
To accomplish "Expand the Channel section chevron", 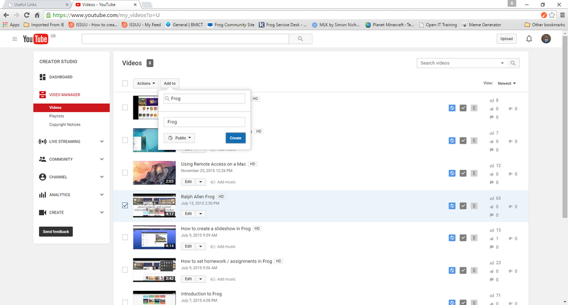I will [x=102, y=177].
